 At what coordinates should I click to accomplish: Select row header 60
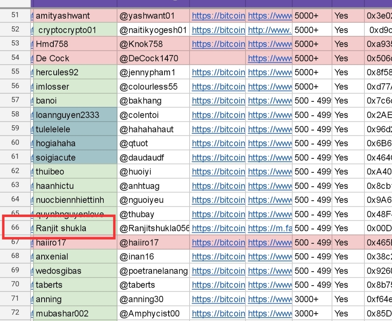point(15,143)
